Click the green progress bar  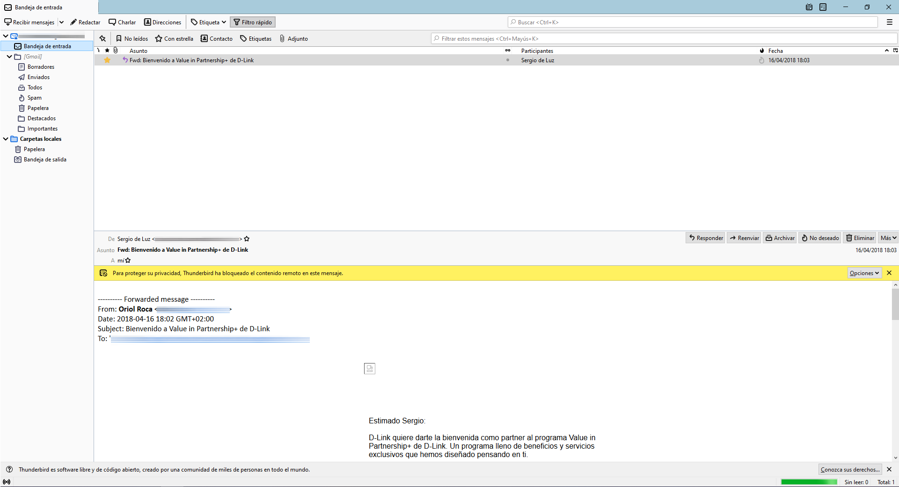point(809,482)
